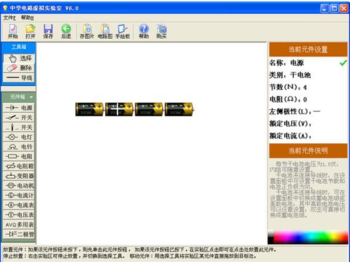Open the 帮助 menu in menu bar
Viewport: 350px width, 262px height.
coord(27,18)
